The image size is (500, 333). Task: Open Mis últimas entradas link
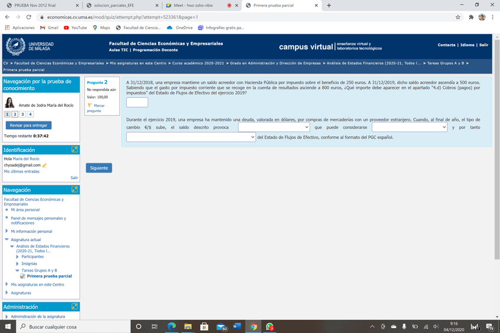pos(22,172)
